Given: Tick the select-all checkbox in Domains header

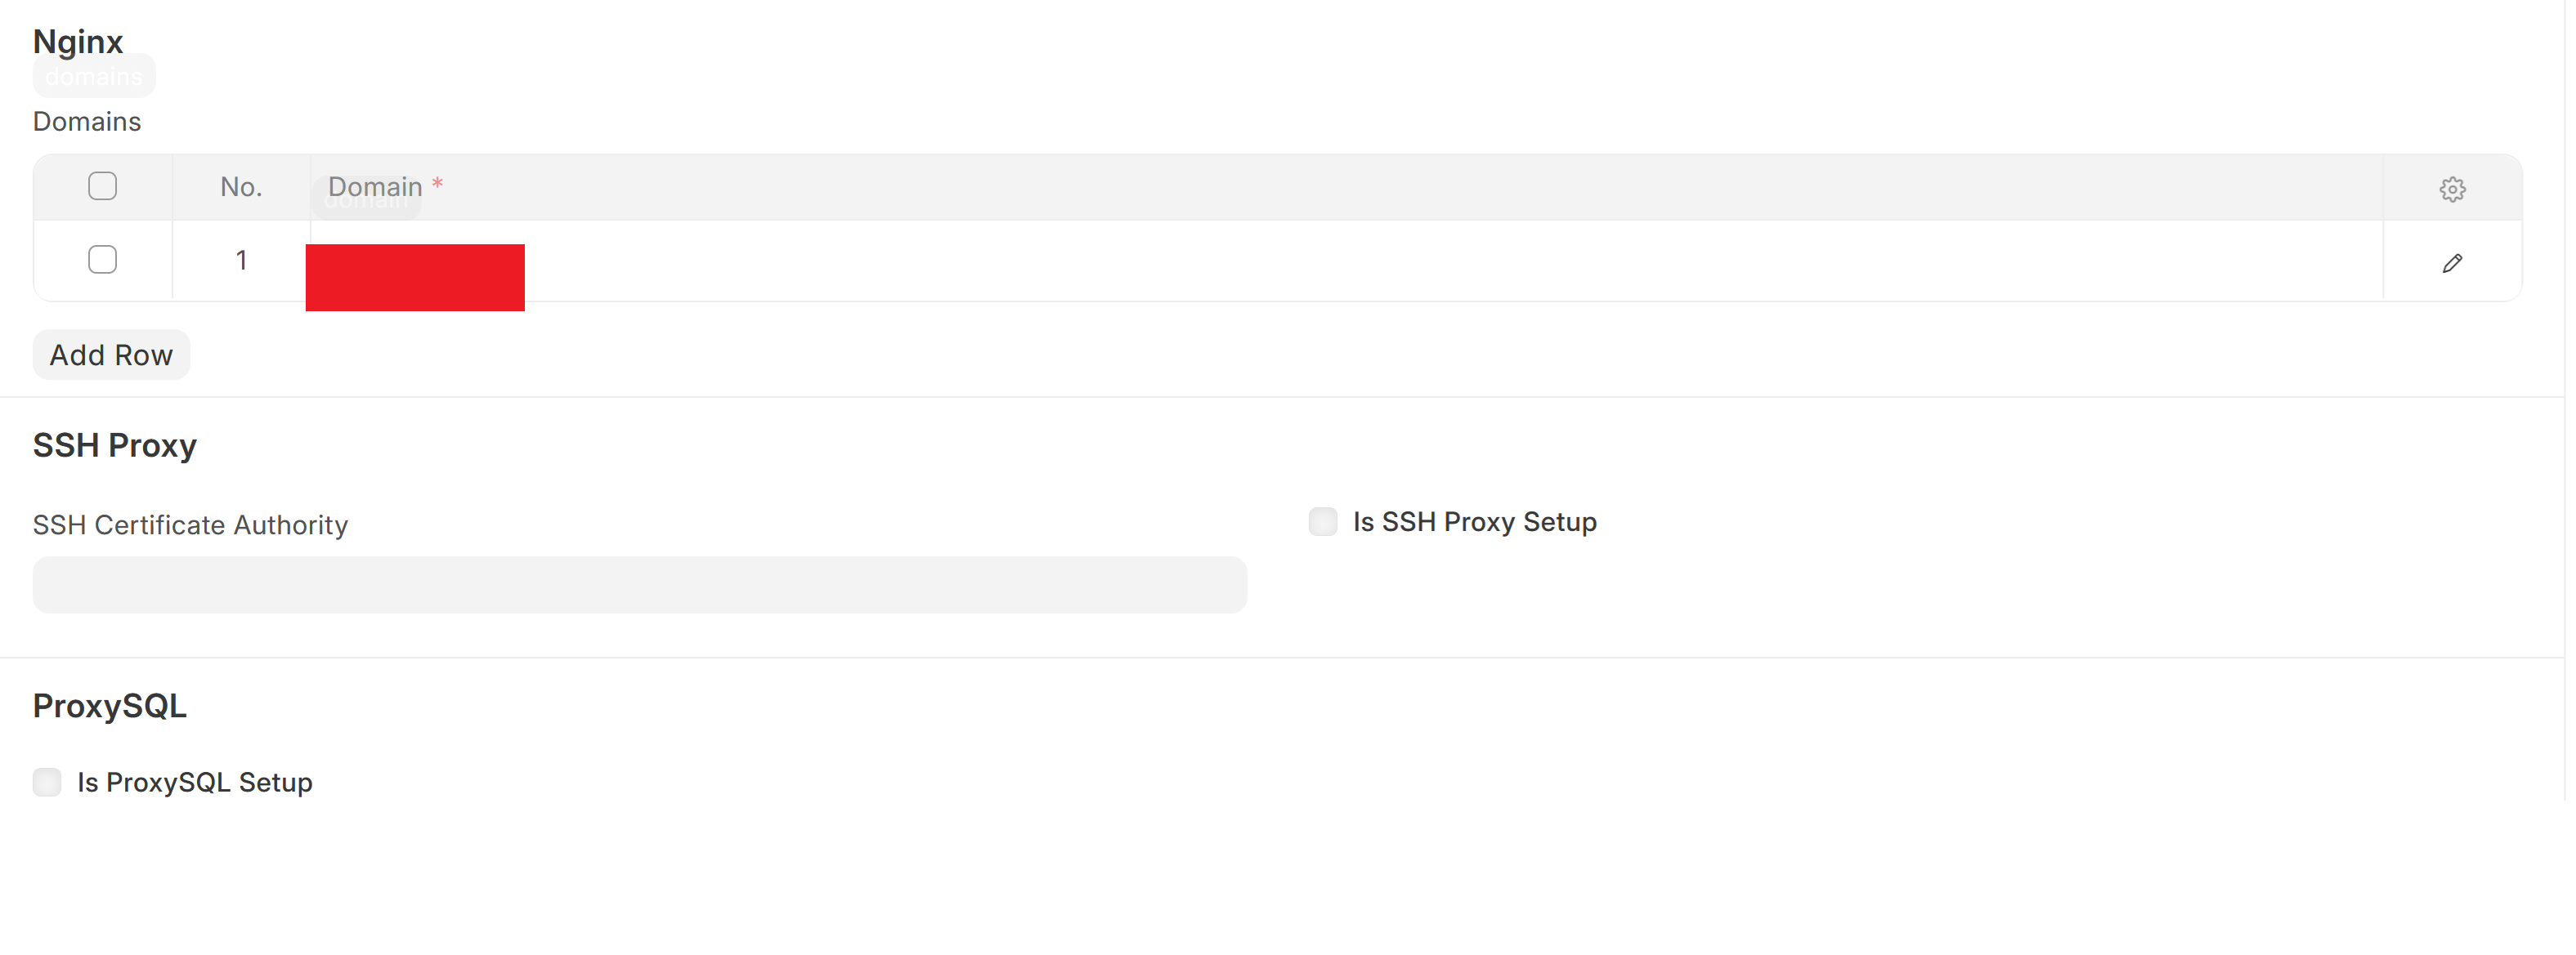Looking at the screenshot, I should (102, 185).
